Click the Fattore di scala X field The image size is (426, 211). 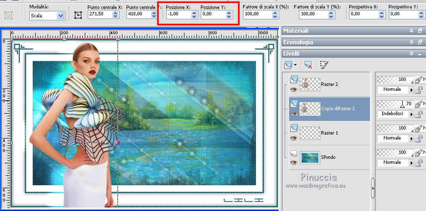coord(257,14)
